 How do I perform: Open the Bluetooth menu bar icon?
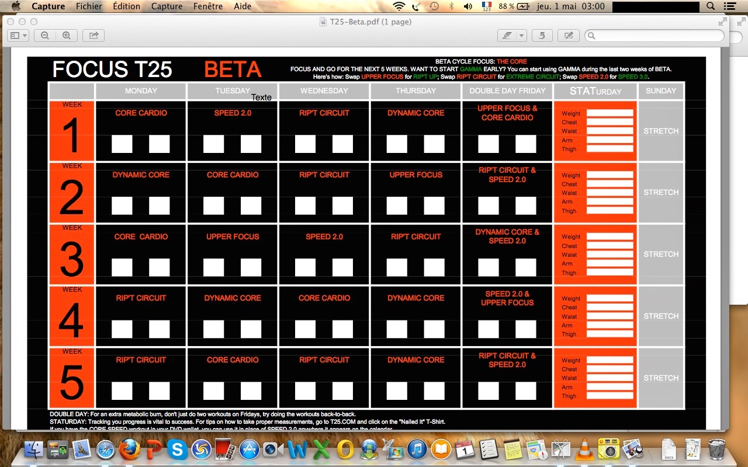[x=451, y=6]
